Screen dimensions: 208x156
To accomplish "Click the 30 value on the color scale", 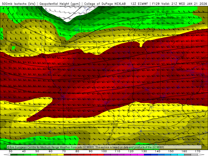I will coord(10,151).
